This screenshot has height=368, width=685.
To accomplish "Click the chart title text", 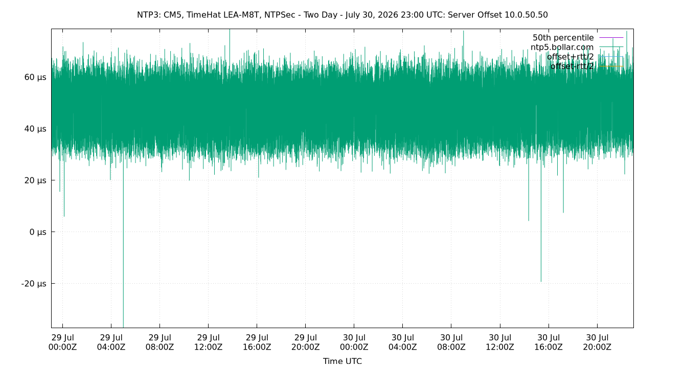I will click(x=342, y=15).
